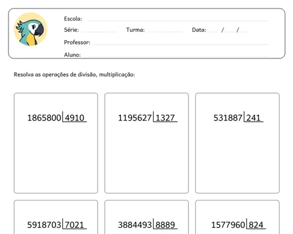Click the divisor 824
Image resolution: width=293 pixels, height=234 pixels.
[256, 225]
